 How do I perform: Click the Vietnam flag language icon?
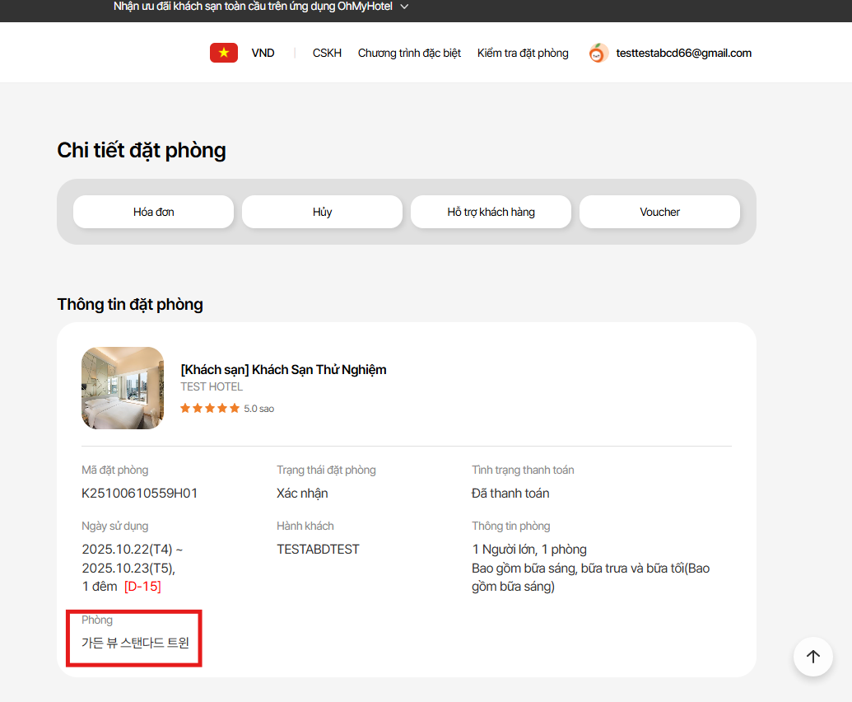click(x=224, y=53)
